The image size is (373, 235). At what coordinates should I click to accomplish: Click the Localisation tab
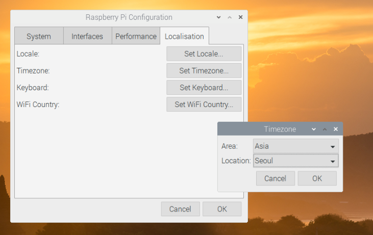click(184, 36)
